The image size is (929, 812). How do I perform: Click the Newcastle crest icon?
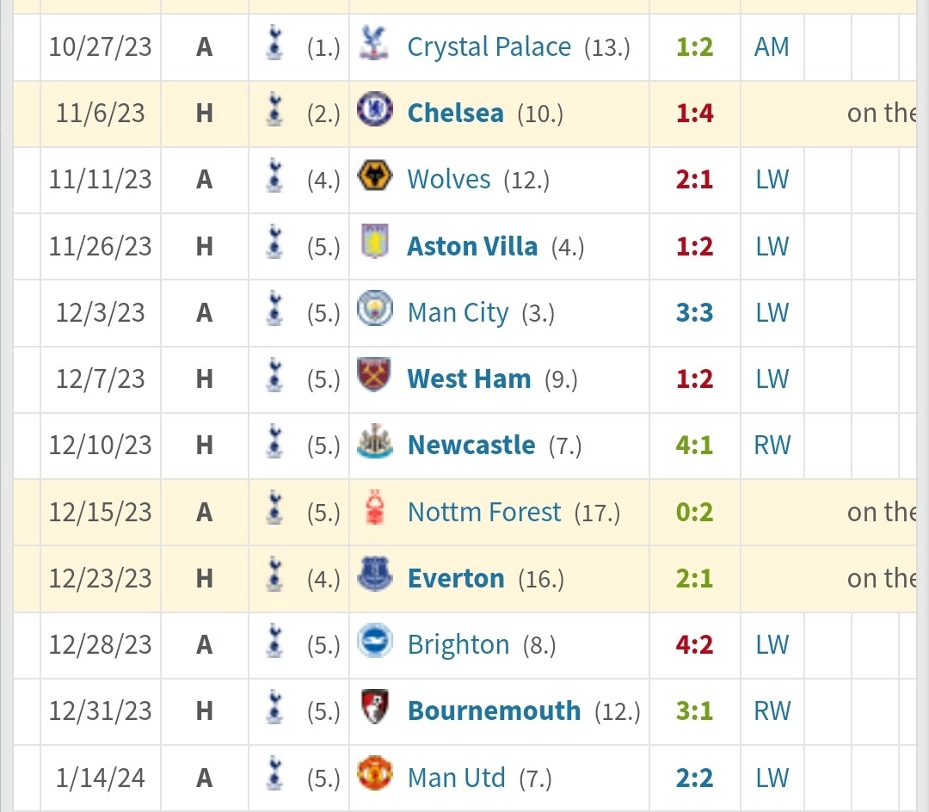pos(374,441)
